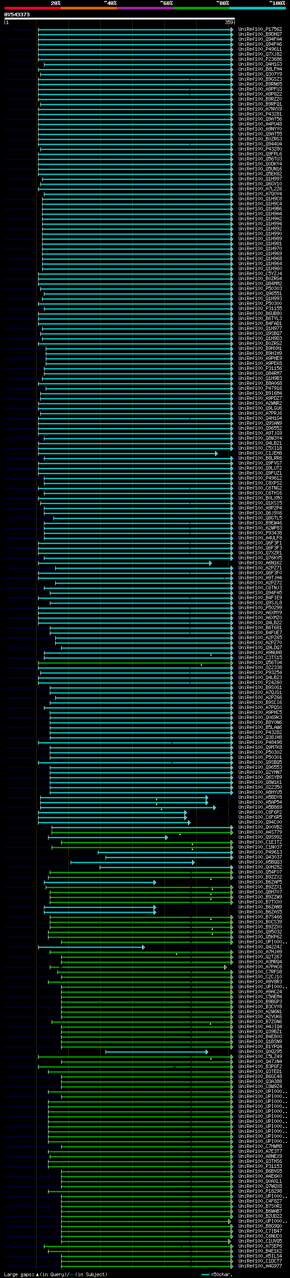Click the UniRef100_B9GSZ3 label
Image resolution: width=290 pixels, height=1278 pixels.
click(x=260, y=79)
